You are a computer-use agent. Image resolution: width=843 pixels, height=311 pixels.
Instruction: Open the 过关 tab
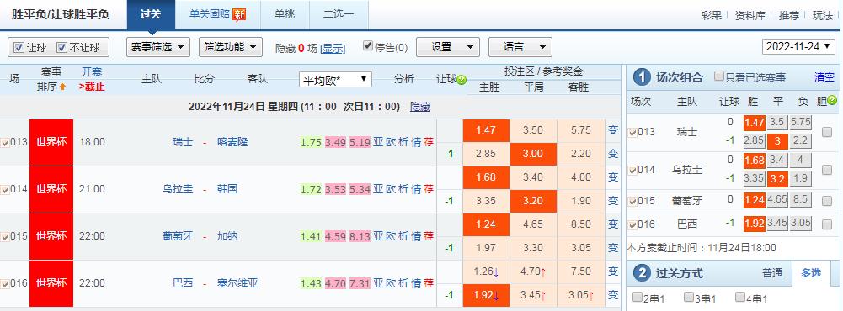[x=151, y=15]
